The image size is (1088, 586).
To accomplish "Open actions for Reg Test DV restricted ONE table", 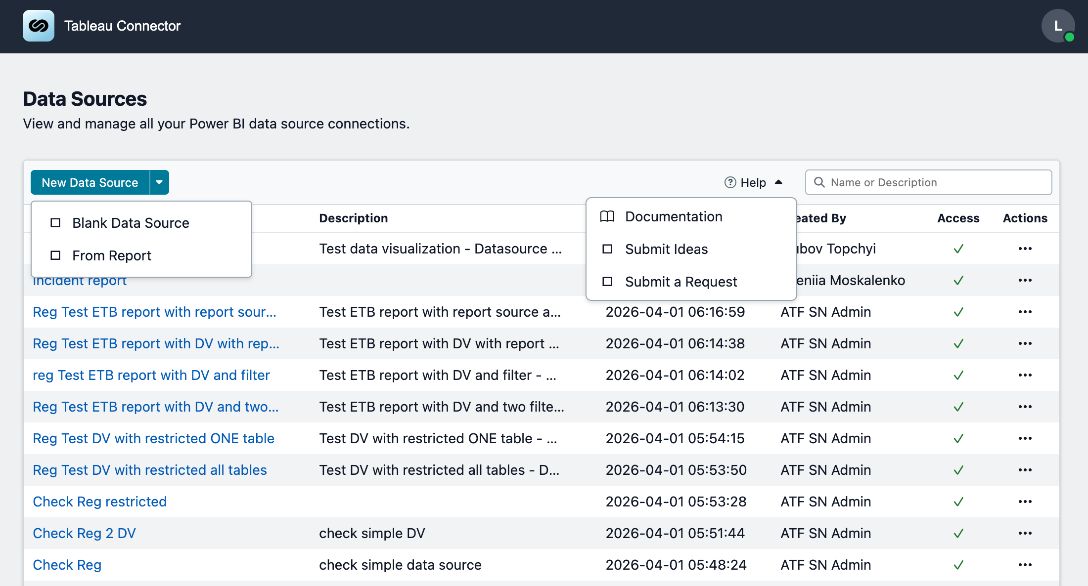I will pyautogui.click(x=1025, y=438).
